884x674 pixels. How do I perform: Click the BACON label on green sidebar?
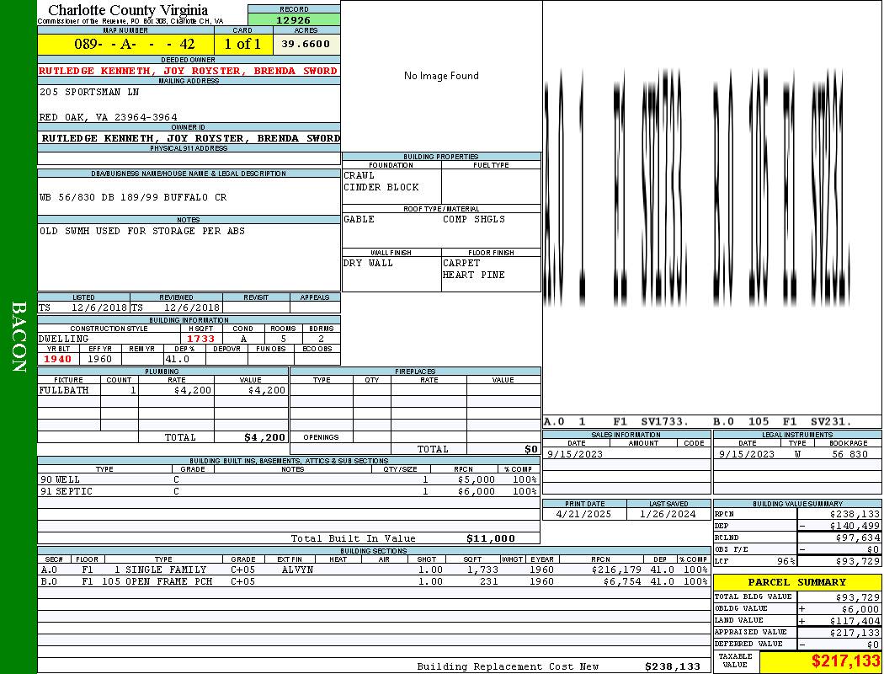pyautogui.click(x=19, y=337)
